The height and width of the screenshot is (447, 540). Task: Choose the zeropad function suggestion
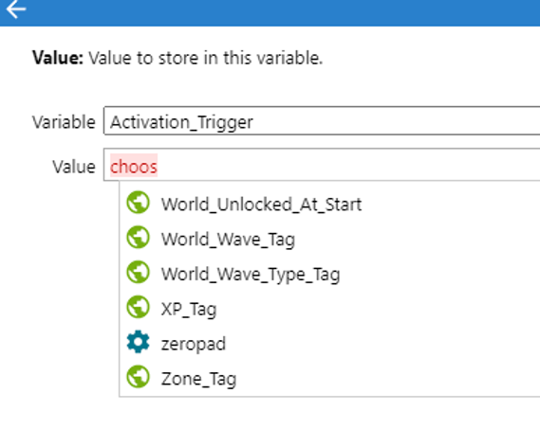(x=329, y=344)
